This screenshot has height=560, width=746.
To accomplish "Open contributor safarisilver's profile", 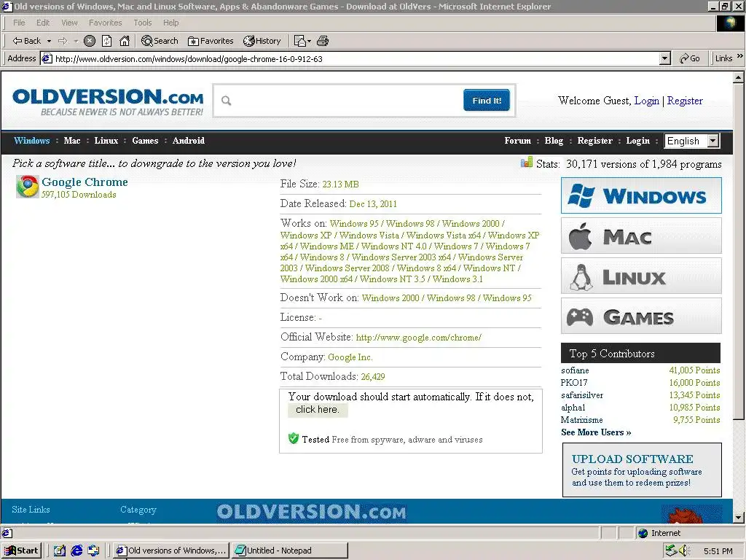I will tap(582, 395).
